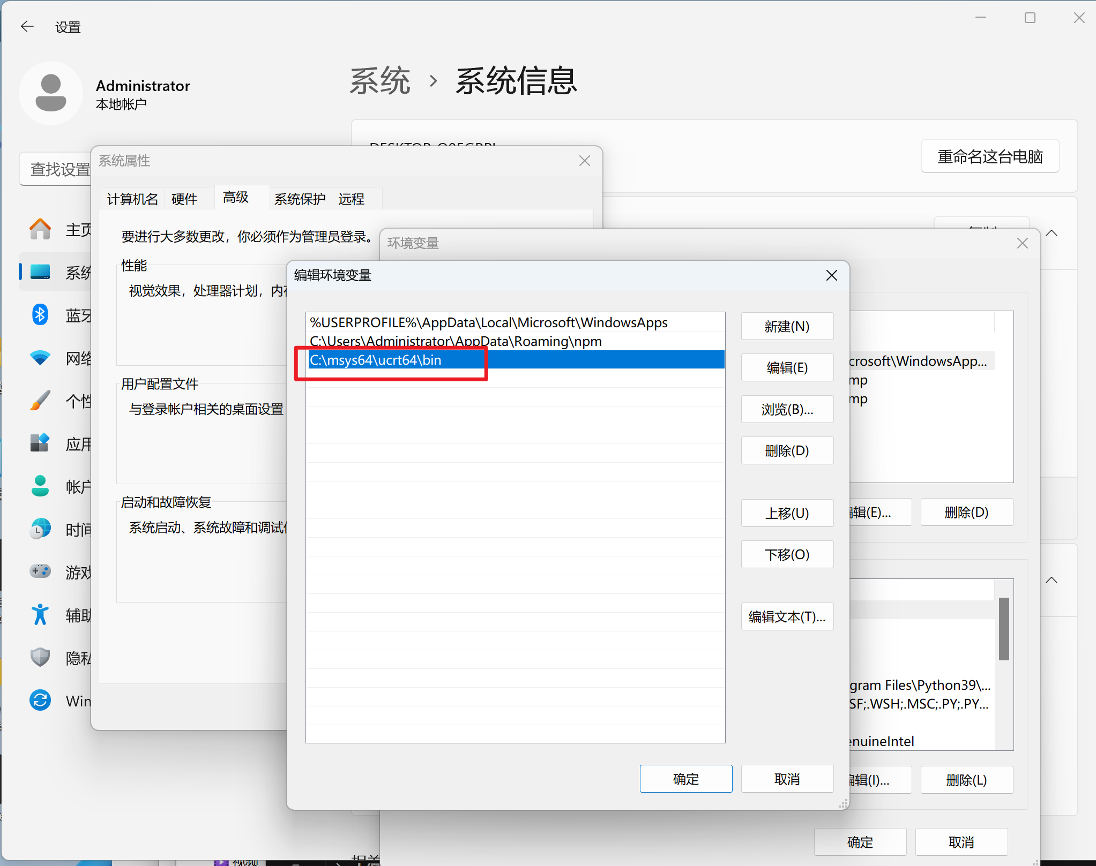This screenshot has height=866, width=1096.
Task: Select the System monitor icon in sidebar
Action: pos(40,272)
